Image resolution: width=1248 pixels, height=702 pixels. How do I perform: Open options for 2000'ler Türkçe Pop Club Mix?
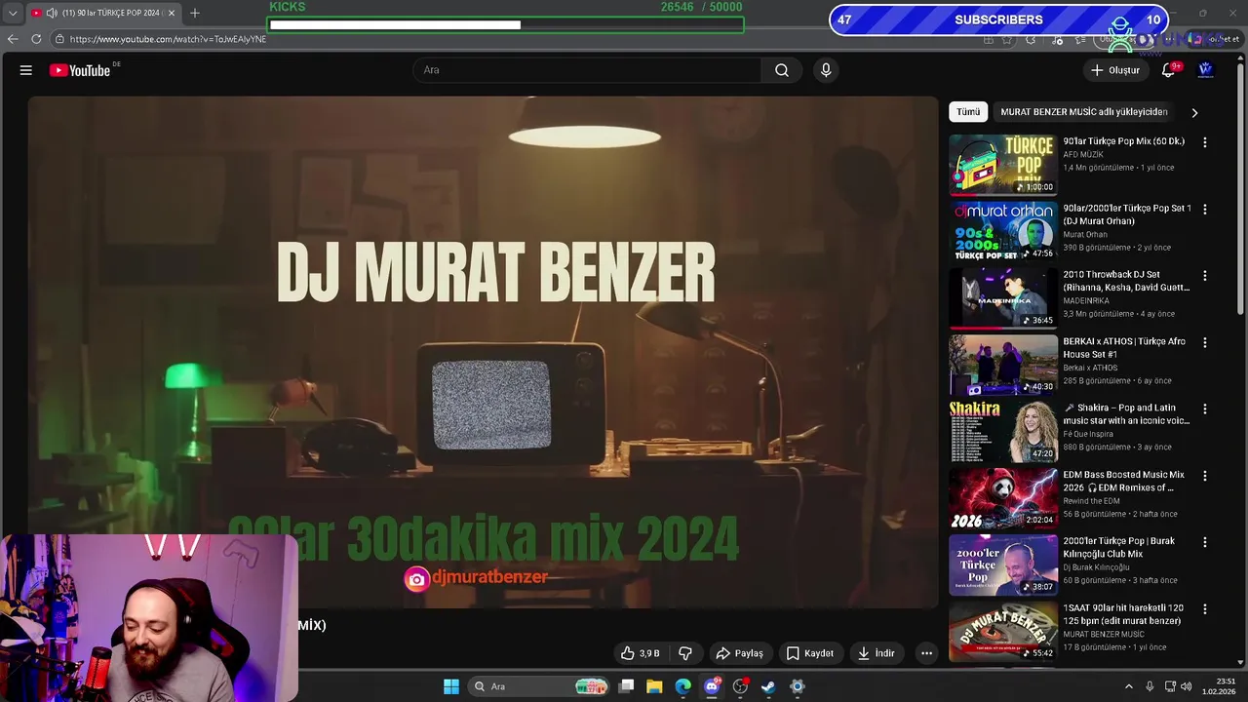tap(1205, 542)
